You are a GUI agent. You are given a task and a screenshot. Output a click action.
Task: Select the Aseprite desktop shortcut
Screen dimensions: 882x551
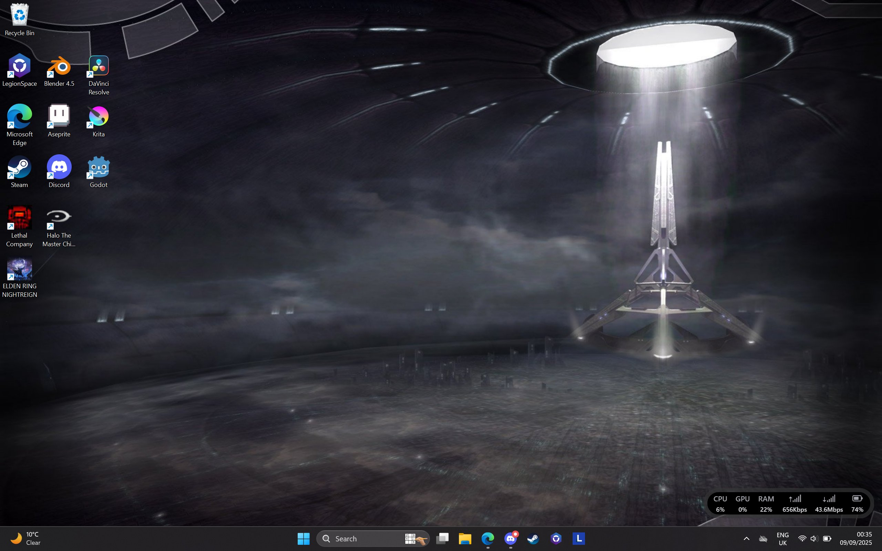pos(59,121)
